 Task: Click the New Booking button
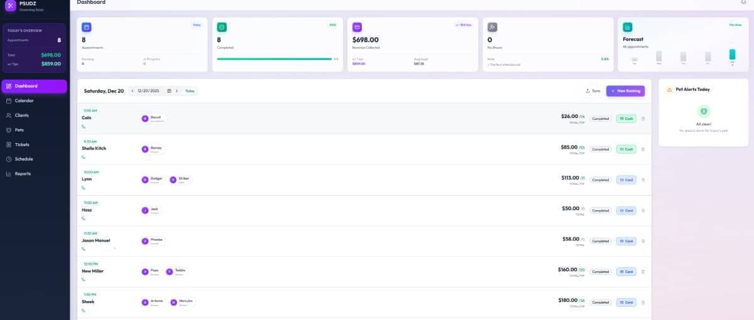point(625,91)
